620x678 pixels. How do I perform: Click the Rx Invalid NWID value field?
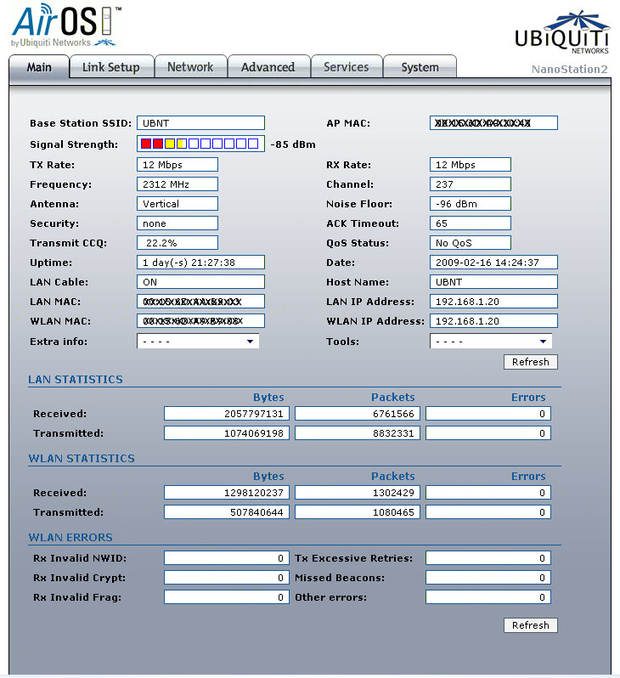(x=227, y=558)
